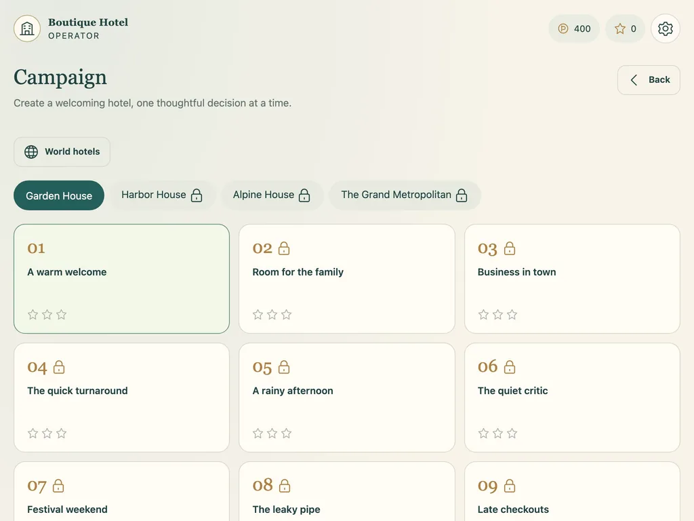Select the Festival weekend level card
Viewport: 694px width, 521px height.
(x=122, y=491)
